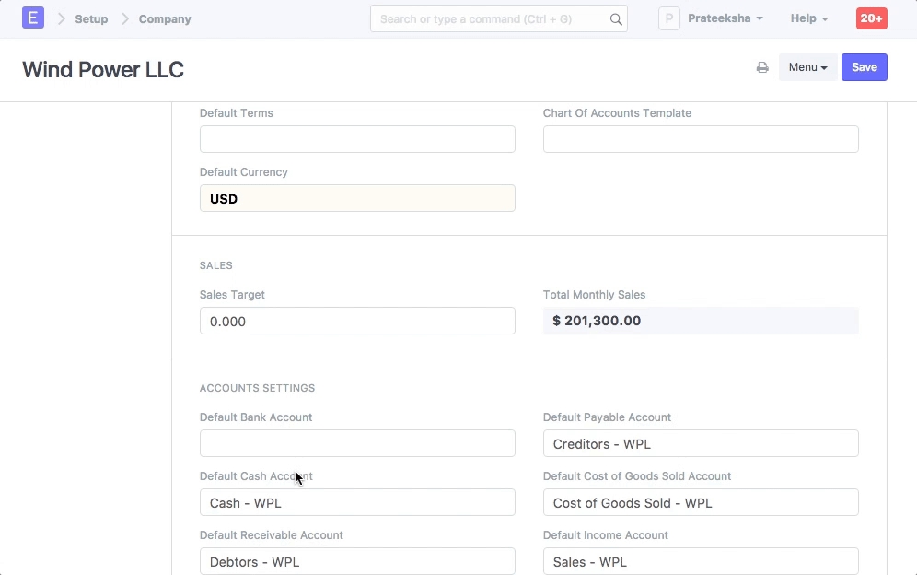Screen dimensions: 917x575
Task: Click the print icon
Action: 762,67
